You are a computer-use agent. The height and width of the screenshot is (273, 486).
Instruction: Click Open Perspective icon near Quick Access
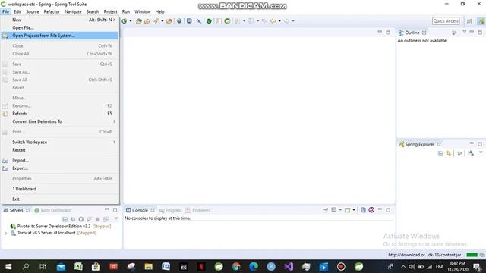click(470, 21)
